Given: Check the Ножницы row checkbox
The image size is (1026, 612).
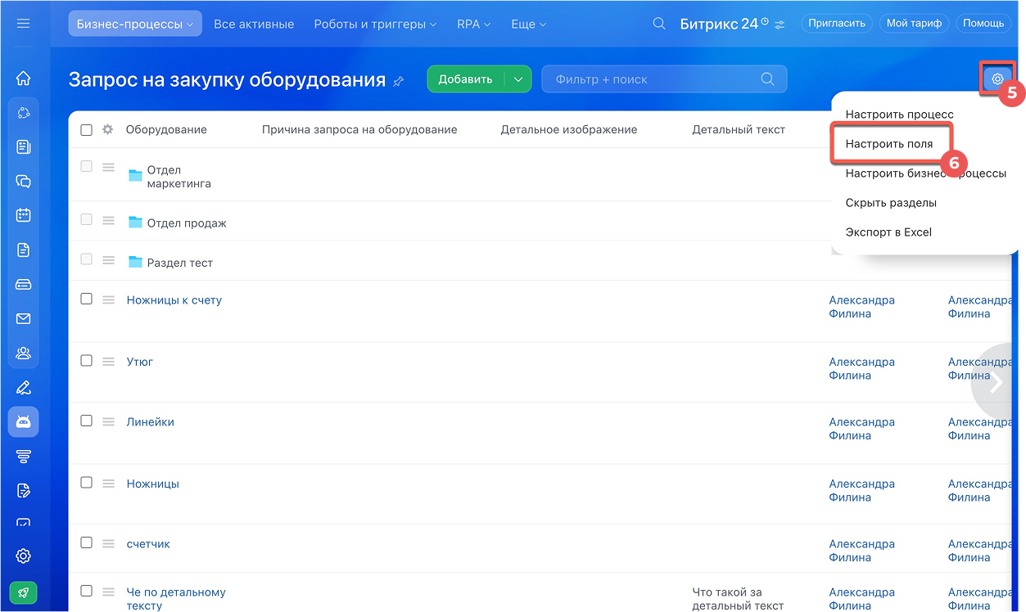Looking at the screenshot, I should point(86,482).
